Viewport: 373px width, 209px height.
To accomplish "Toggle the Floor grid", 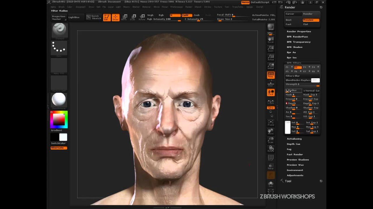I will coord(271,84).
